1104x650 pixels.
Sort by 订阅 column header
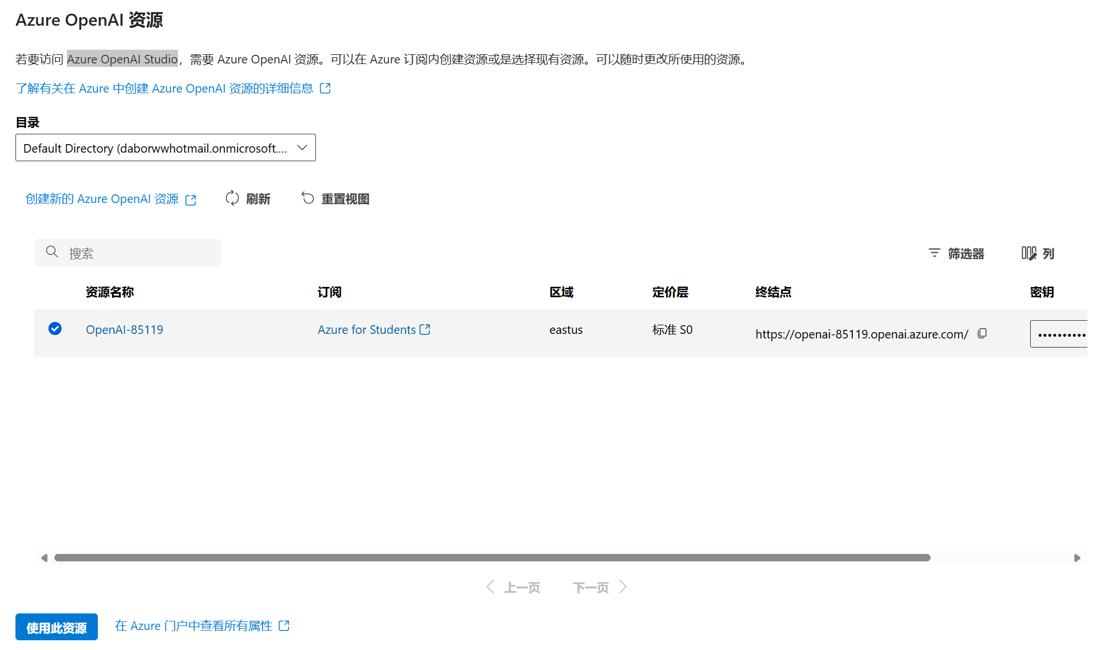click(330, 292)
